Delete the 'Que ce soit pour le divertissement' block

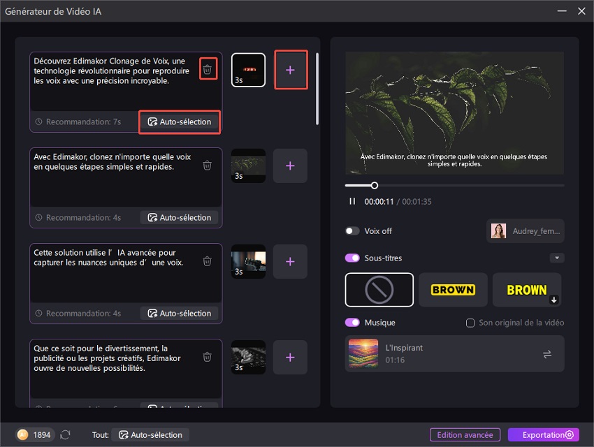click(x=208, y=357)
